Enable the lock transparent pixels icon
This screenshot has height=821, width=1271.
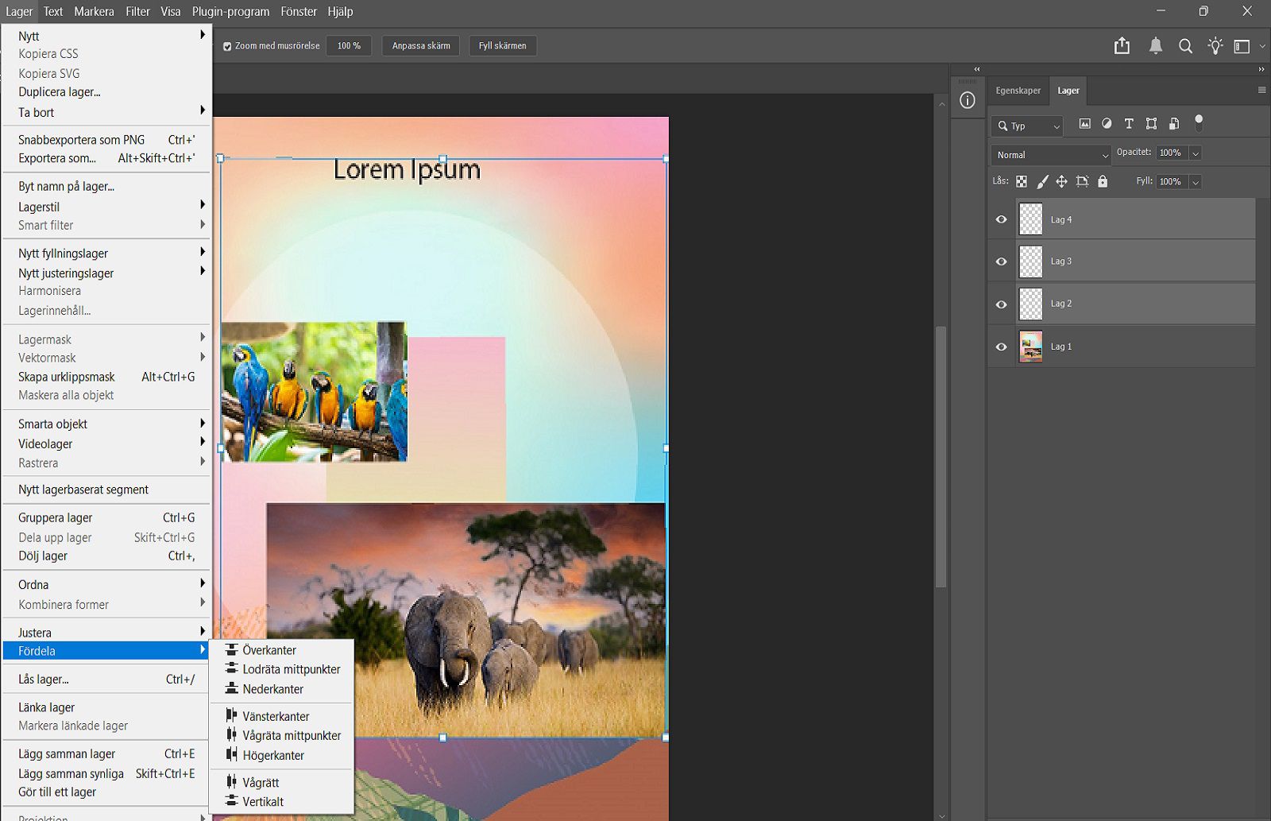pos(1022,181)
